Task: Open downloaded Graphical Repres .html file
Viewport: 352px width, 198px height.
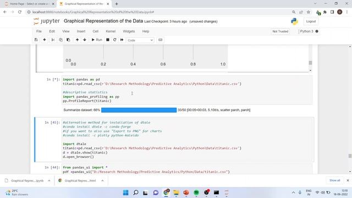Action: [x=78, y=180]
